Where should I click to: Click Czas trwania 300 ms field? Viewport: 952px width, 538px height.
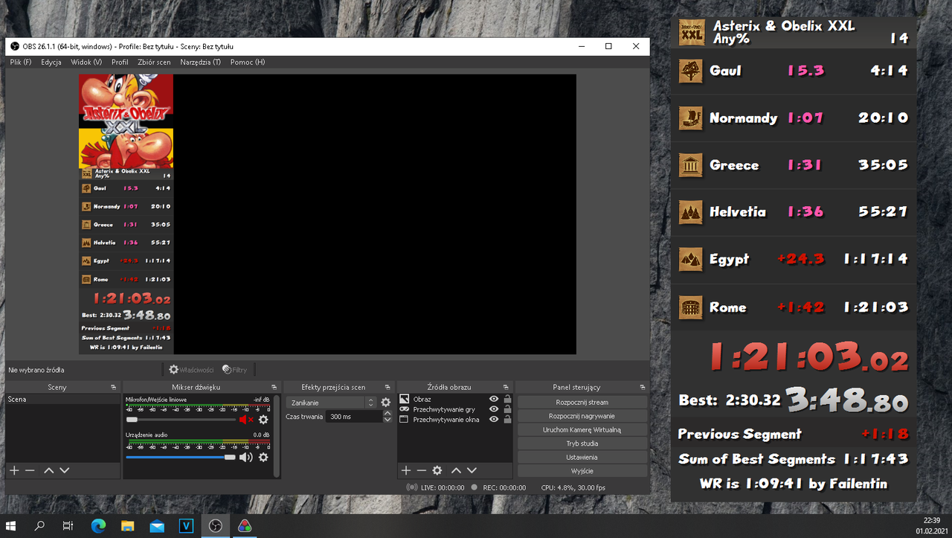[354, 417]
